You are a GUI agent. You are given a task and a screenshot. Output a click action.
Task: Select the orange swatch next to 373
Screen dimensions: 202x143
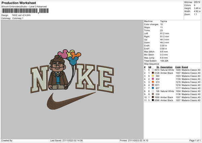(153, 82)
